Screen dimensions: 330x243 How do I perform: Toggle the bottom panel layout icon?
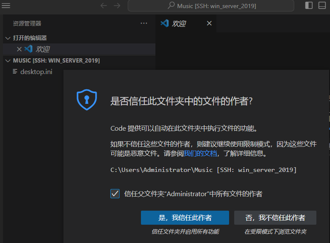click(322, 6)
